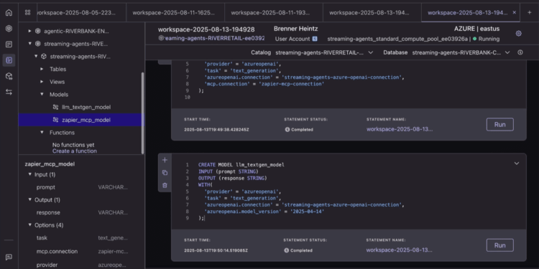Switch to the inactive workspace-2025-08-13-194 tab
Screen dimensions: 539x269
click(372, 13)
